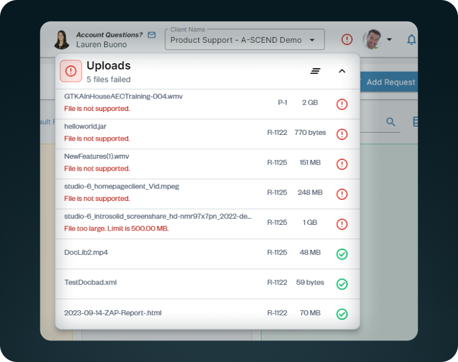Select the helloworld.jar file name
The height and width of the screenshot is (362, 458).
(x=85, y=126)
